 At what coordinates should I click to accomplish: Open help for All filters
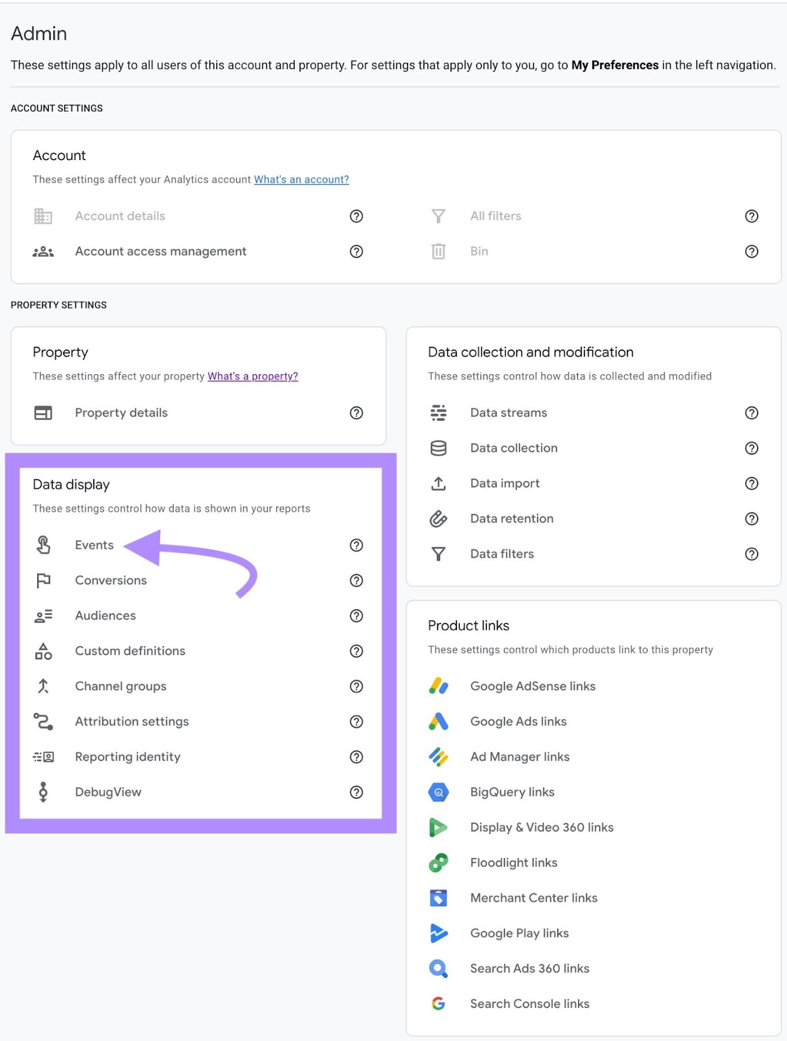(x=752, y=216)
